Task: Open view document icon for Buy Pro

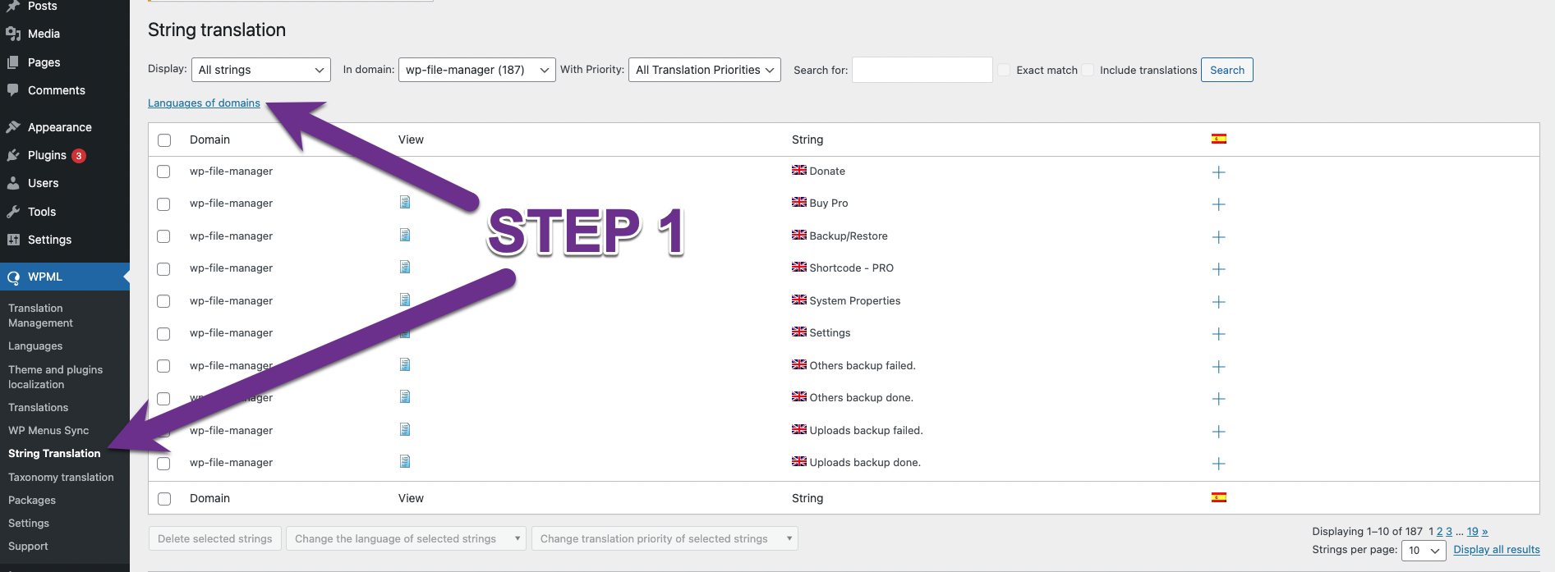Action: [405, 202]
